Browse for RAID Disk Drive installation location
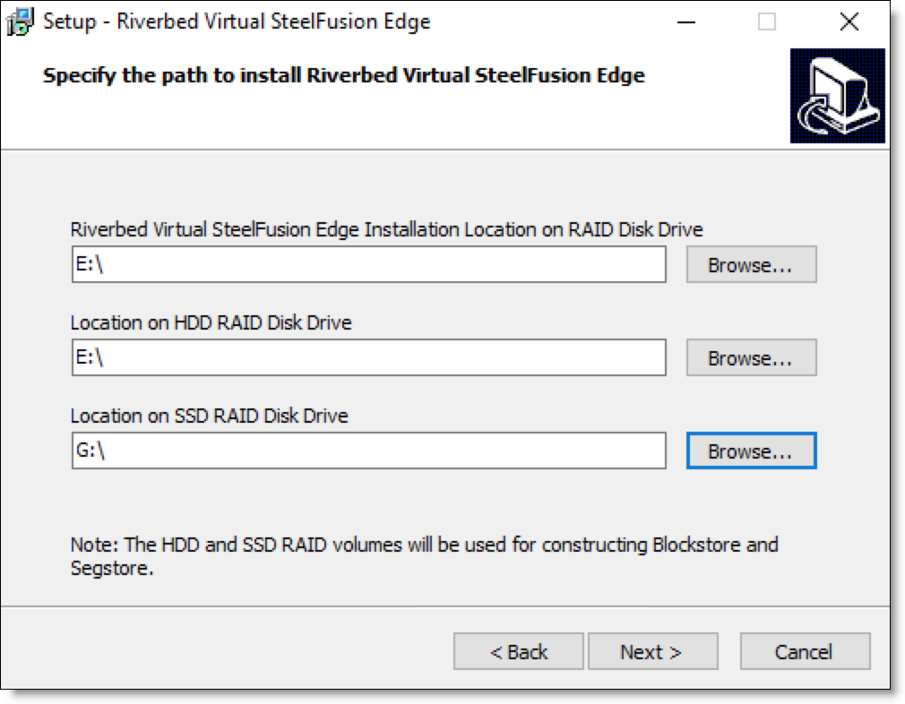Viewport: 905px width, 704px height. (x=751, y=265)
